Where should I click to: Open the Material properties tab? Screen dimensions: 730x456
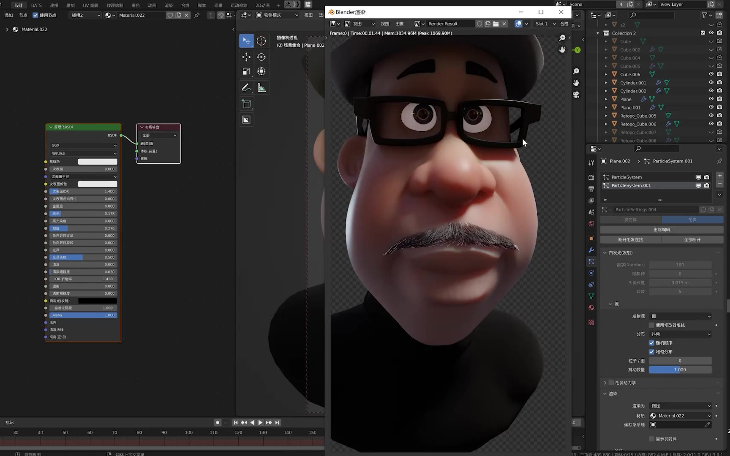tap(591, 308)
